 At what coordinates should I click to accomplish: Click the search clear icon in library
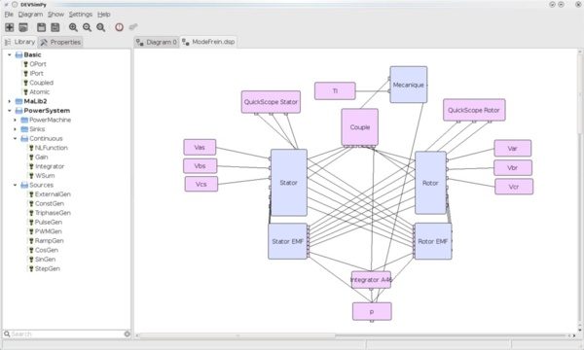click(x=127, y=334)
